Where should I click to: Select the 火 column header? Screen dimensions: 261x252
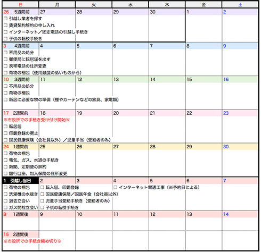click(94, 5)
